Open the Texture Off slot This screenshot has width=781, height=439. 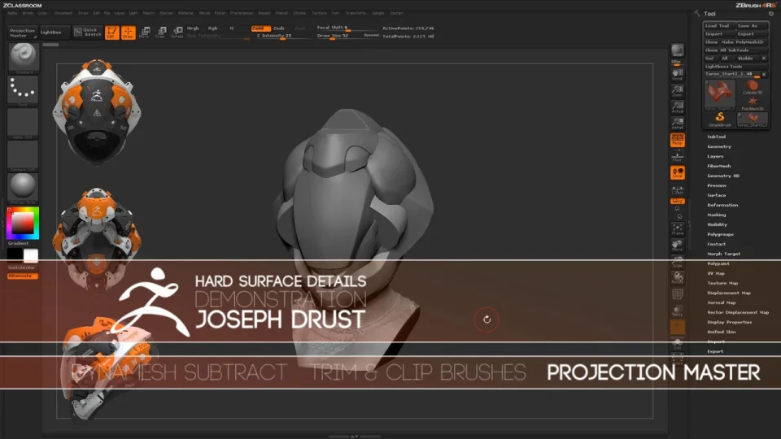pyautogui.click(x=23, y=155)
